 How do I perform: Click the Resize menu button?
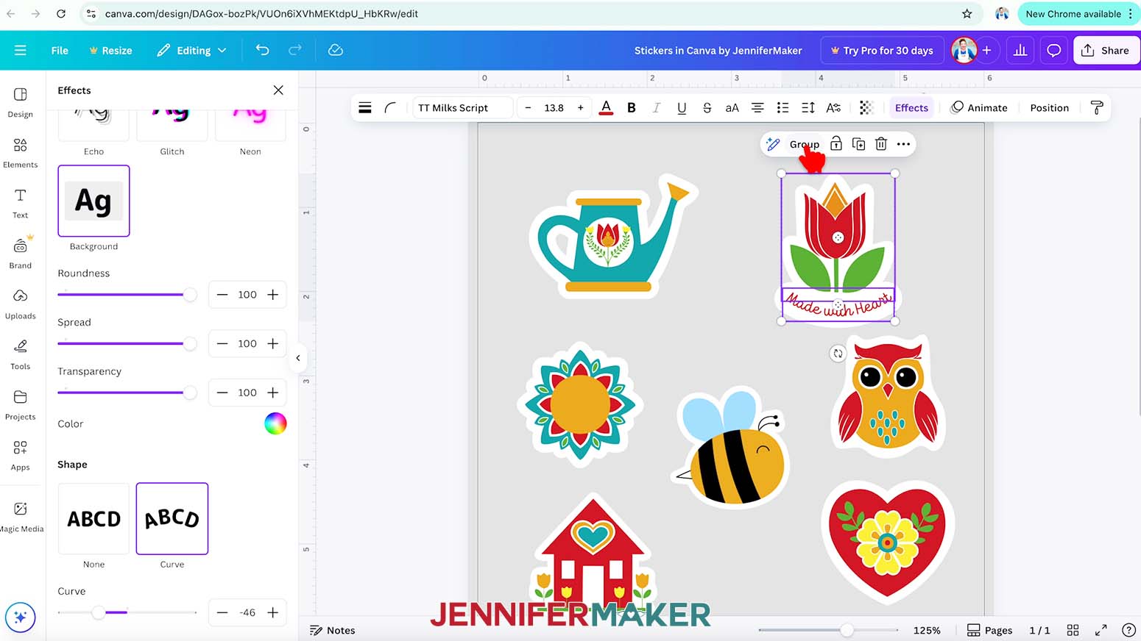110,51
